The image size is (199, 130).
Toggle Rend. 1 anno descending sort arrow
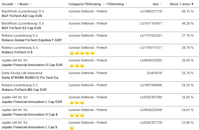192,4
